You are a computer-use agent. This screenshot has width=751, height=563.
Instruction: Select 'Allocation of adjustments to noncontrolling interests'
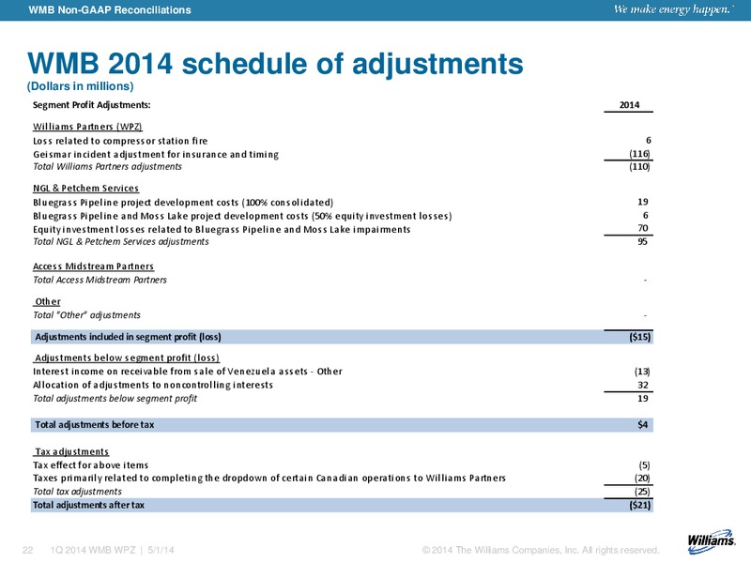click(x=153, y=385)
